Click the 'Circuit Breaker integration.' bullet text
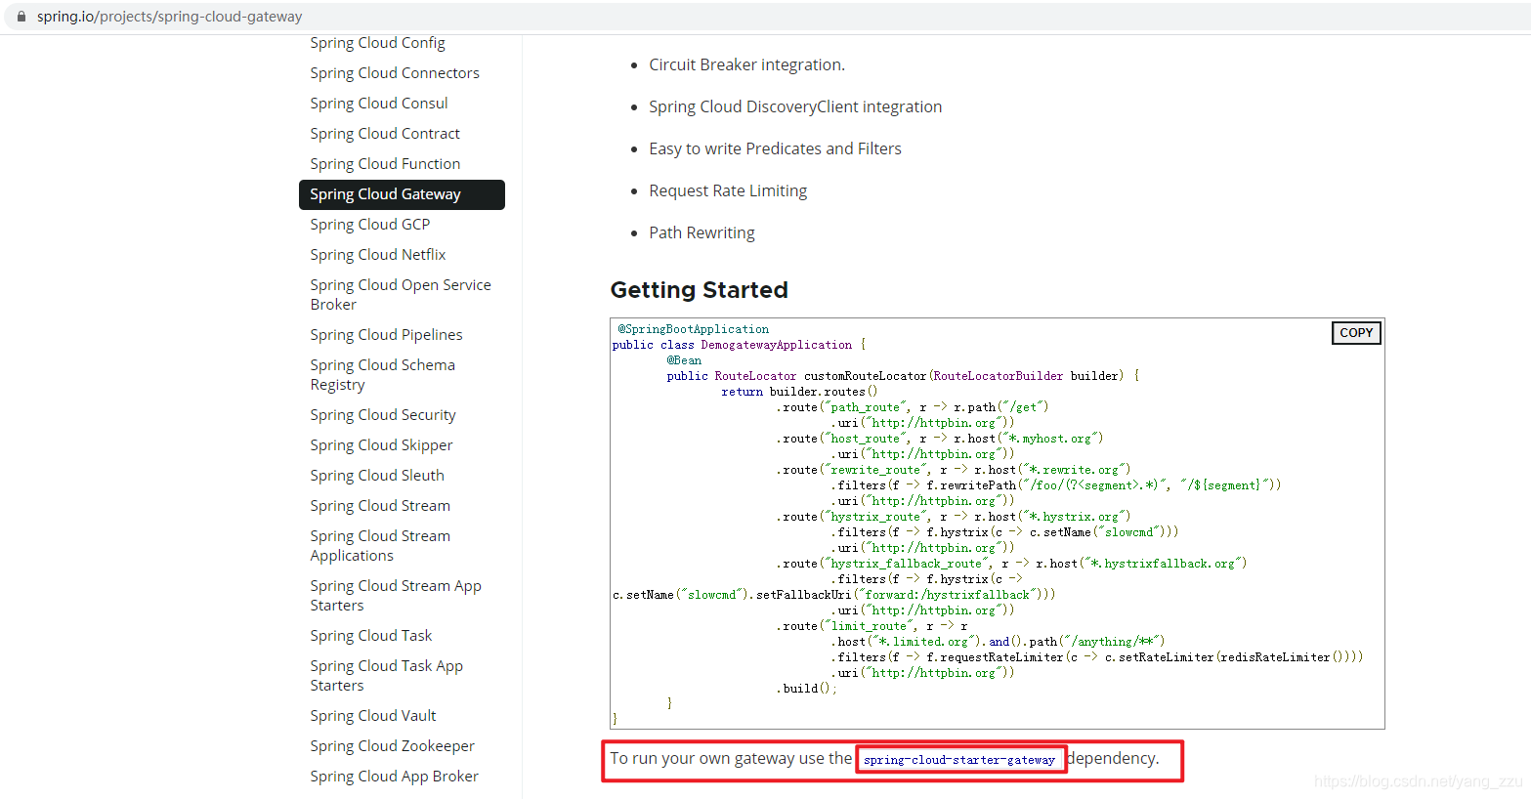Viewport: 1531px width, 799px height. pos(747,64)
